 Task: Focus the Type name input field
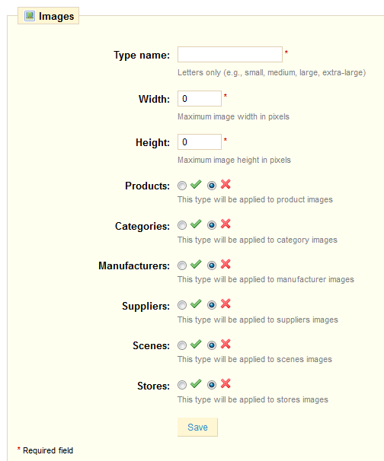230,54
